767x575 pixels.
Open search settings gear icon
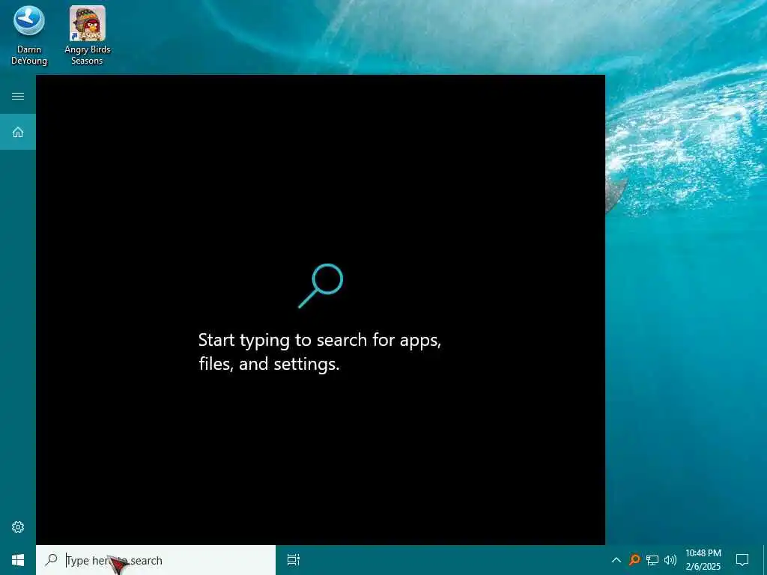(x=18, y=527)
